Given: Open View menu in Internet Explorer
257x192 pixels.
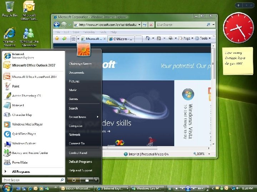Looking at the screenshot, I should tap(76, 32).
